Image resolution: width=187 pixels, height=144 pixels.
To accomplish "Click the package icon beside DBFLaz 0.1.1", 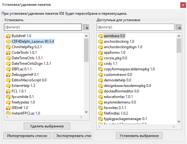I will point(8,69).
